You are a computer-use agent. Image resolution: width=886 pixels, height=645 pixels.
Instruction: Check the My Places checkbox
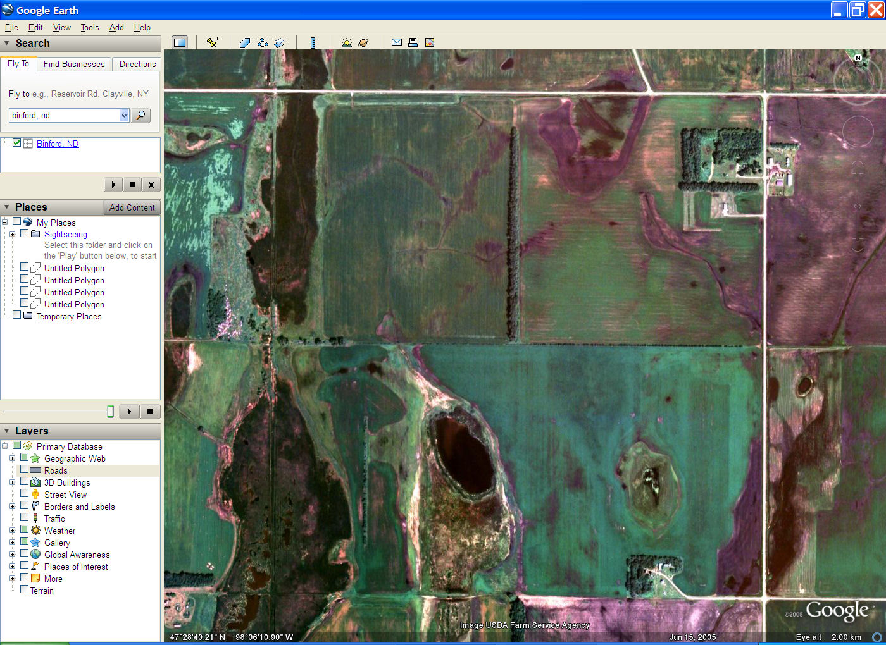pos(17,221)
